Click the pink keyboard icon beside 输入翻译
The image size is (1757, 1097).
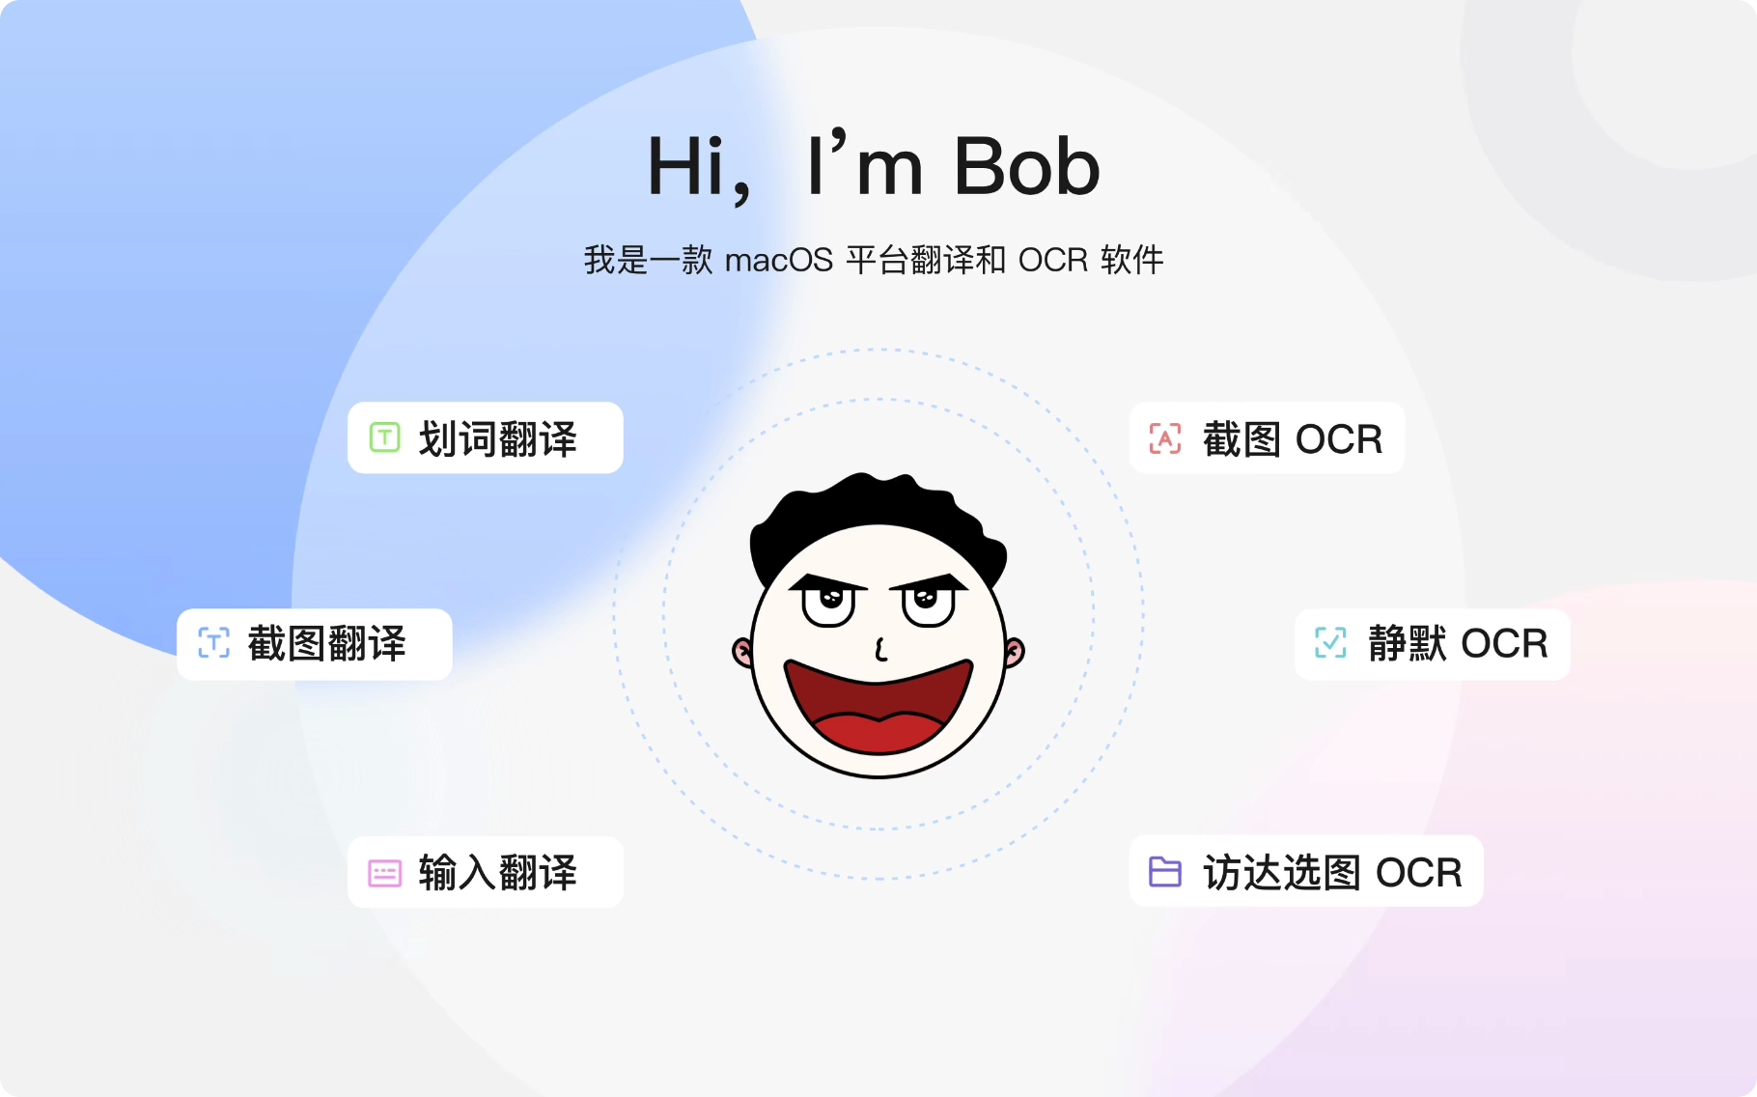point(384,874)
